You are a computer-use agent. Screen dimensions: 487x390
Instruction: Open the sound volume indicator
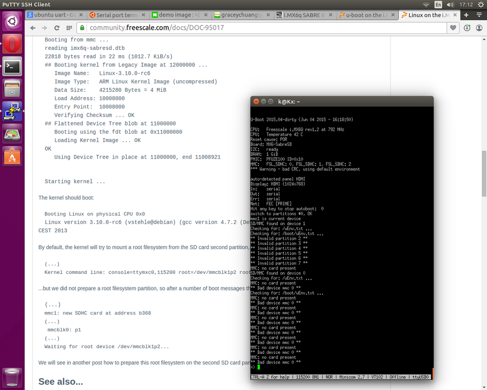450,5
